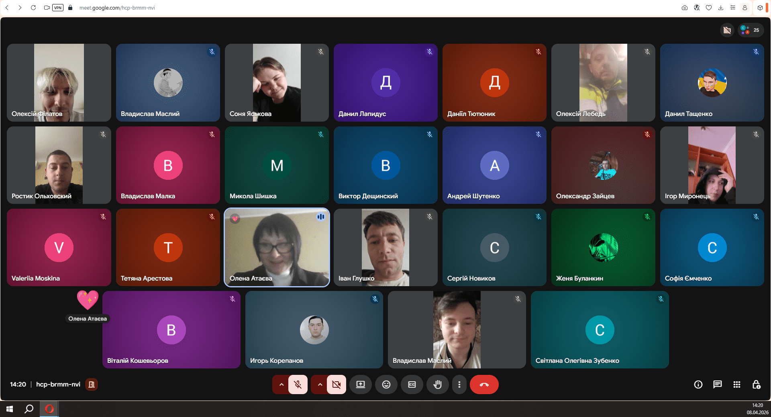This screenshot has height=417, width=771.
Task: Unmute the microphone
Action: pos(298,384)
